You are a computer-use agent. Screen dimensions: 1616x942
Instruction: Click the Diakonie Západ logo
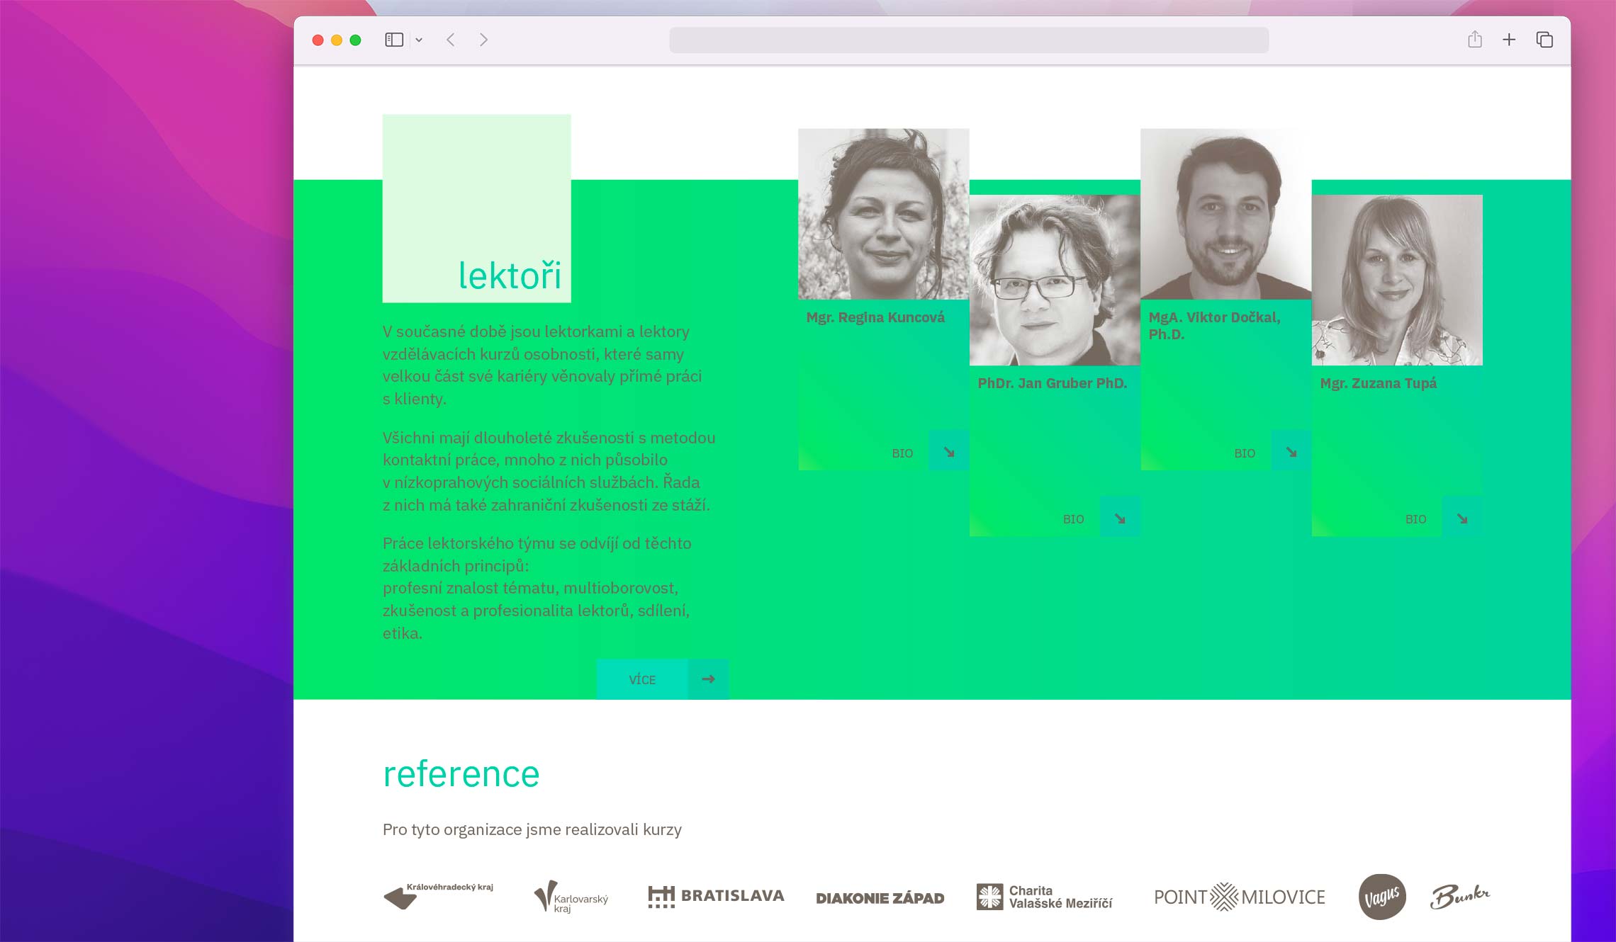click(x=880, y=898)
